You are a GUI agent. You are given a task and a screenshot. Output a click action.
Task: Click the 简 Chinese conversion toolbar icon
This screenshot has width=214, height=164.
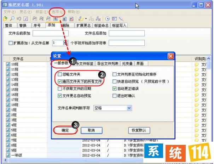click(55, 18)
